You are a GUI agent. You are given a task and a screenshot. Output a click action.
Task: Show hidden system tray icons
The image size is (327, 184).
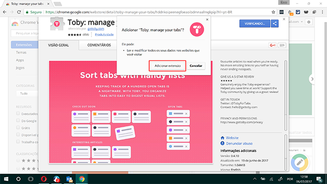coord(255,179)
